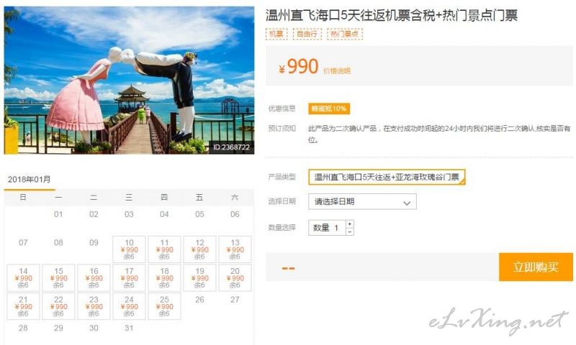Image resolution: width=576 pixels, height=345 pixels.
Task: Click the 价格说明 price explanation link
Action: click(337, 70)
